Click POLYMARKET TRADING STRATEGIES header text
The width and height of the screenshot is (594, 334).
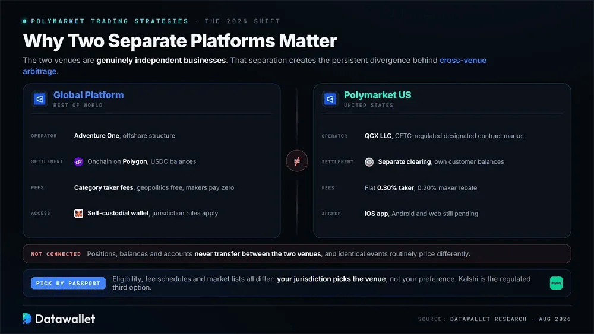click(109, 21)
